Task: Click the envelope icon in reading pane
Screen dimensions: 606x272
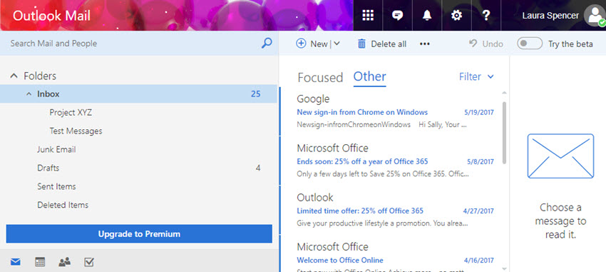Action: 560,156
